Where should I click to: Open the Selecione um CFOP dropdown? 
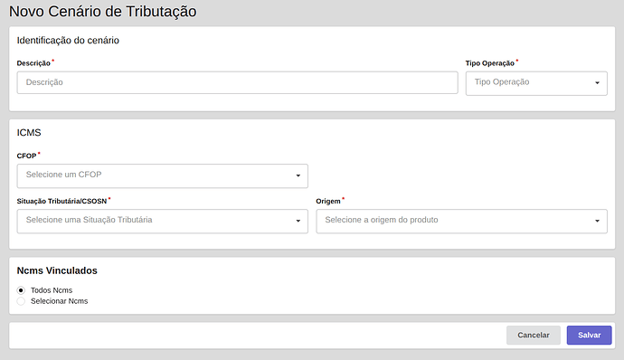[163, 175]
